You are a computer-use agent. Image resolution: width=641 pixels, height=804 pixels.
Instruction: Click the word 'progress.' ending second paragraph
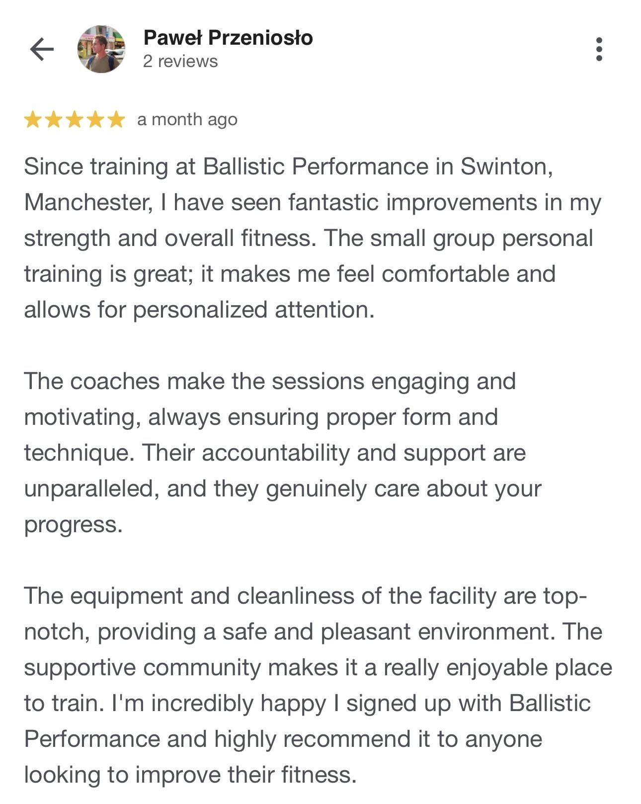click(73, 525)
